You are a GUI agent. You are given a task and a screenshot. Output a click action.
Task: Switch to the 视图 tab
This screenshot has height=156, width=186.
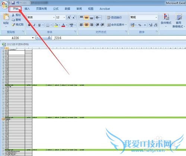pyautogui.click(x=90, y=9)
